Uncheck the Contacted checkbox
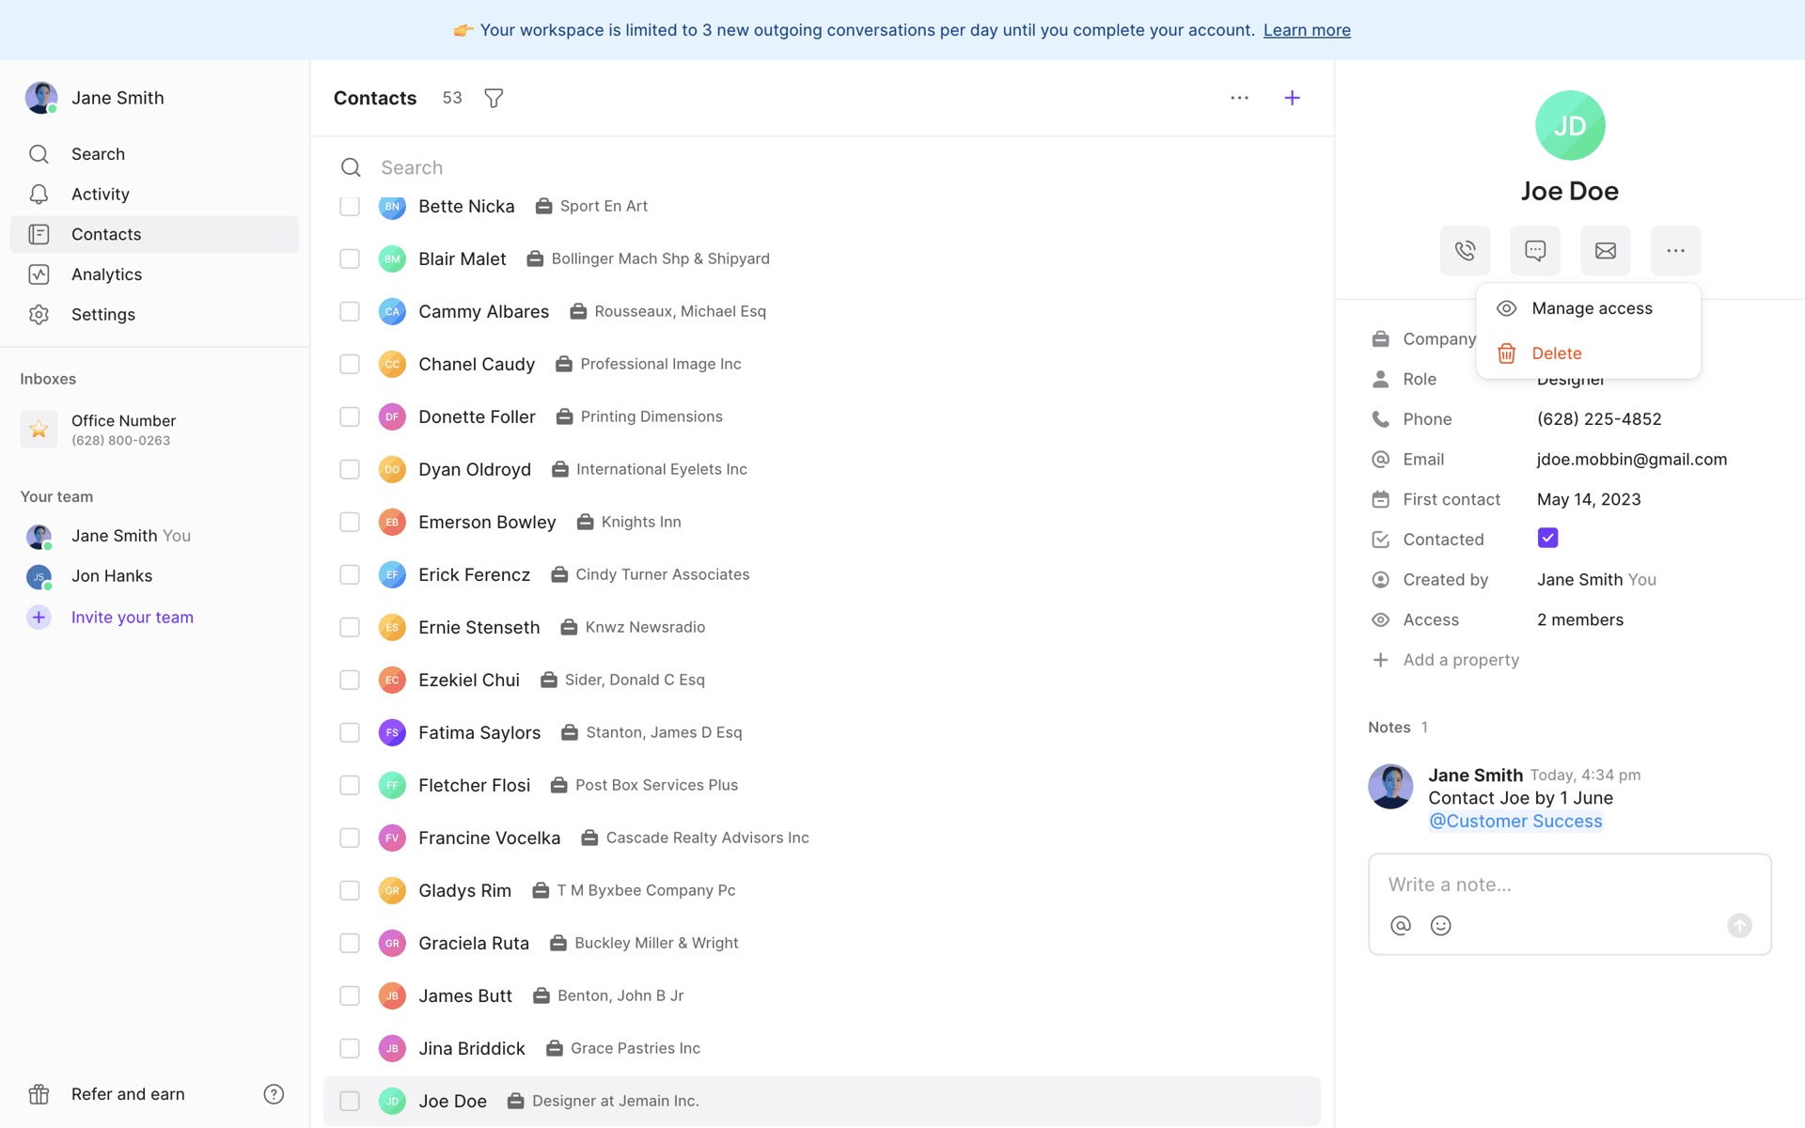 click(x=1547, y=539)
